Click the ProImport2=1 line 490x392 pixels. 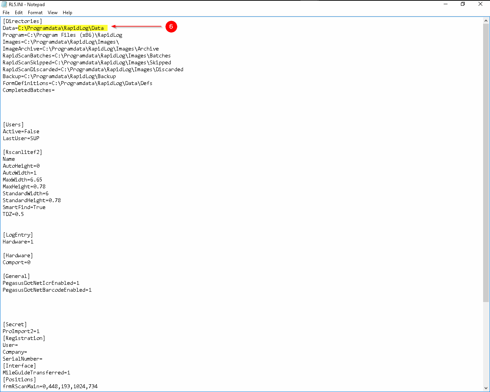[21, 331]
